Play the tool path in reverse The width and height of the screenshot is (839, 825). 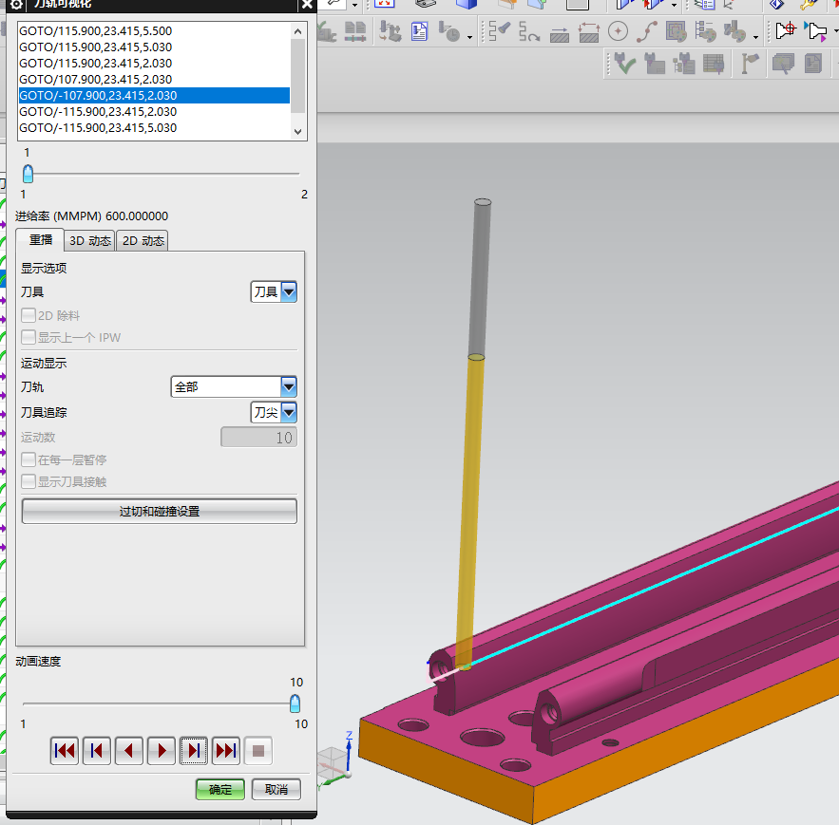[x=129, y=751]
